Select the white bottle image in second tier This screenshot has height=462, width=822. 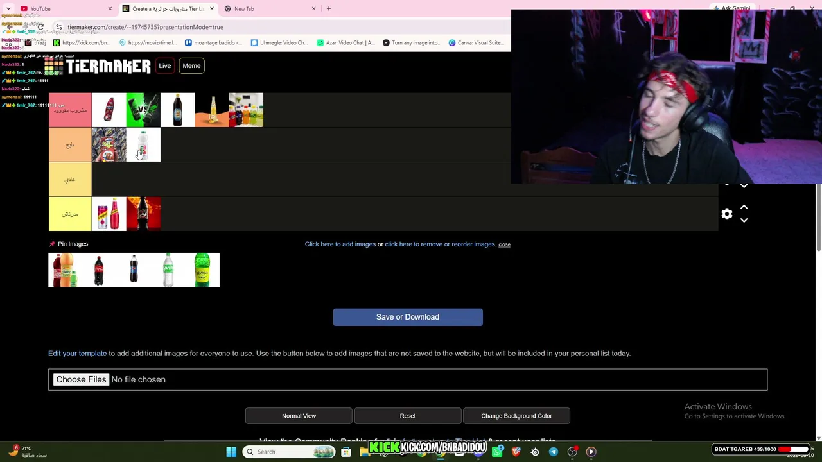coord(143,144)
